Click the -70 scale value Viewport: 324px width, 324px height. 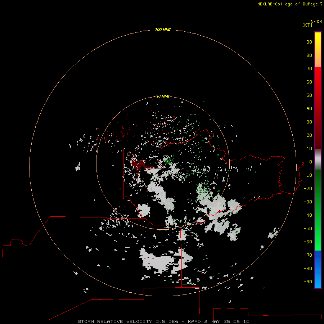tap(308, 255)
